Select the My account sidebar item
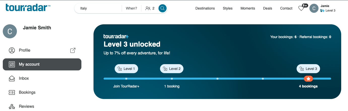 coord(42,64)
